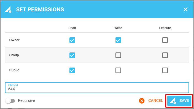Click the Recursive label text
This screenshot has width=194, height=109.
[26, 100]
